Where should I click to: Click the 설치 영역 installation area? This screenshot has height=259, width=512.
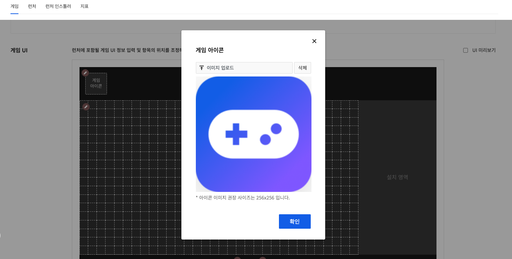397,177
